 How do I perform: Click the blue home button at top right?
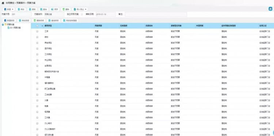[270, 9]
